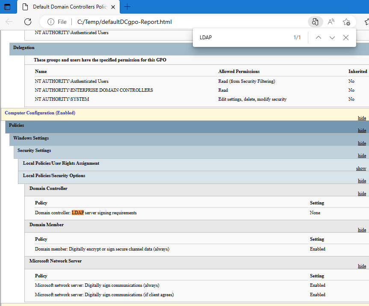Click the None setting for LDAP signing

click(x=315, y=213)
